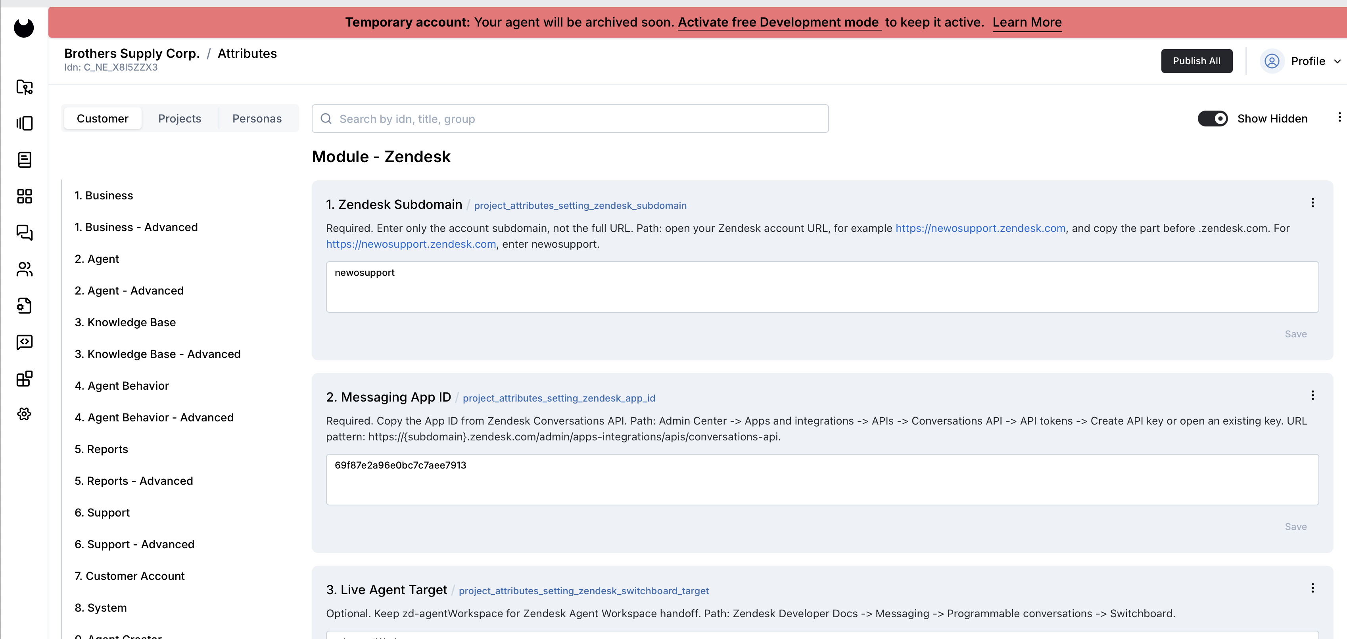Click into the Messaging App ID value box
Screen dimensions: 1347x639
point(822,480)
